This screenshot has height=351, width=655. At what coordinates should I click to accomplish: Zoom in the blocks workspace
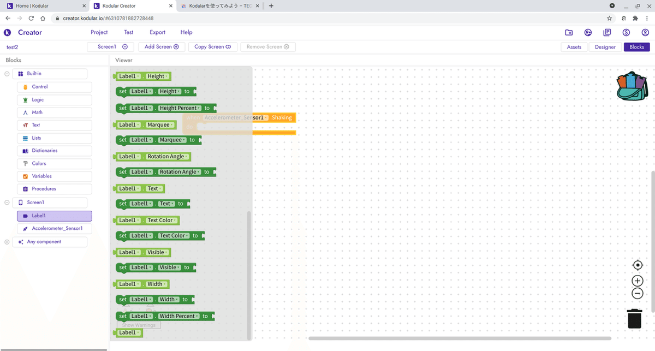click(637, 281)
